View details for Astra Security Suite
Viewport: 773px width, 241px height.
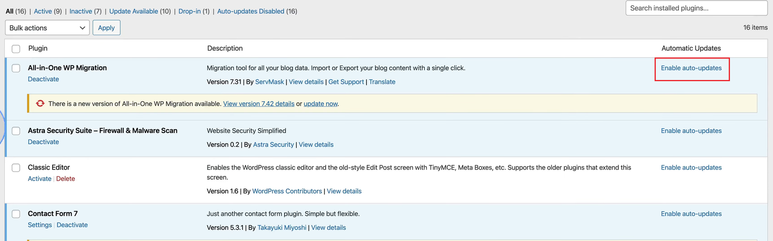(316, 145)
